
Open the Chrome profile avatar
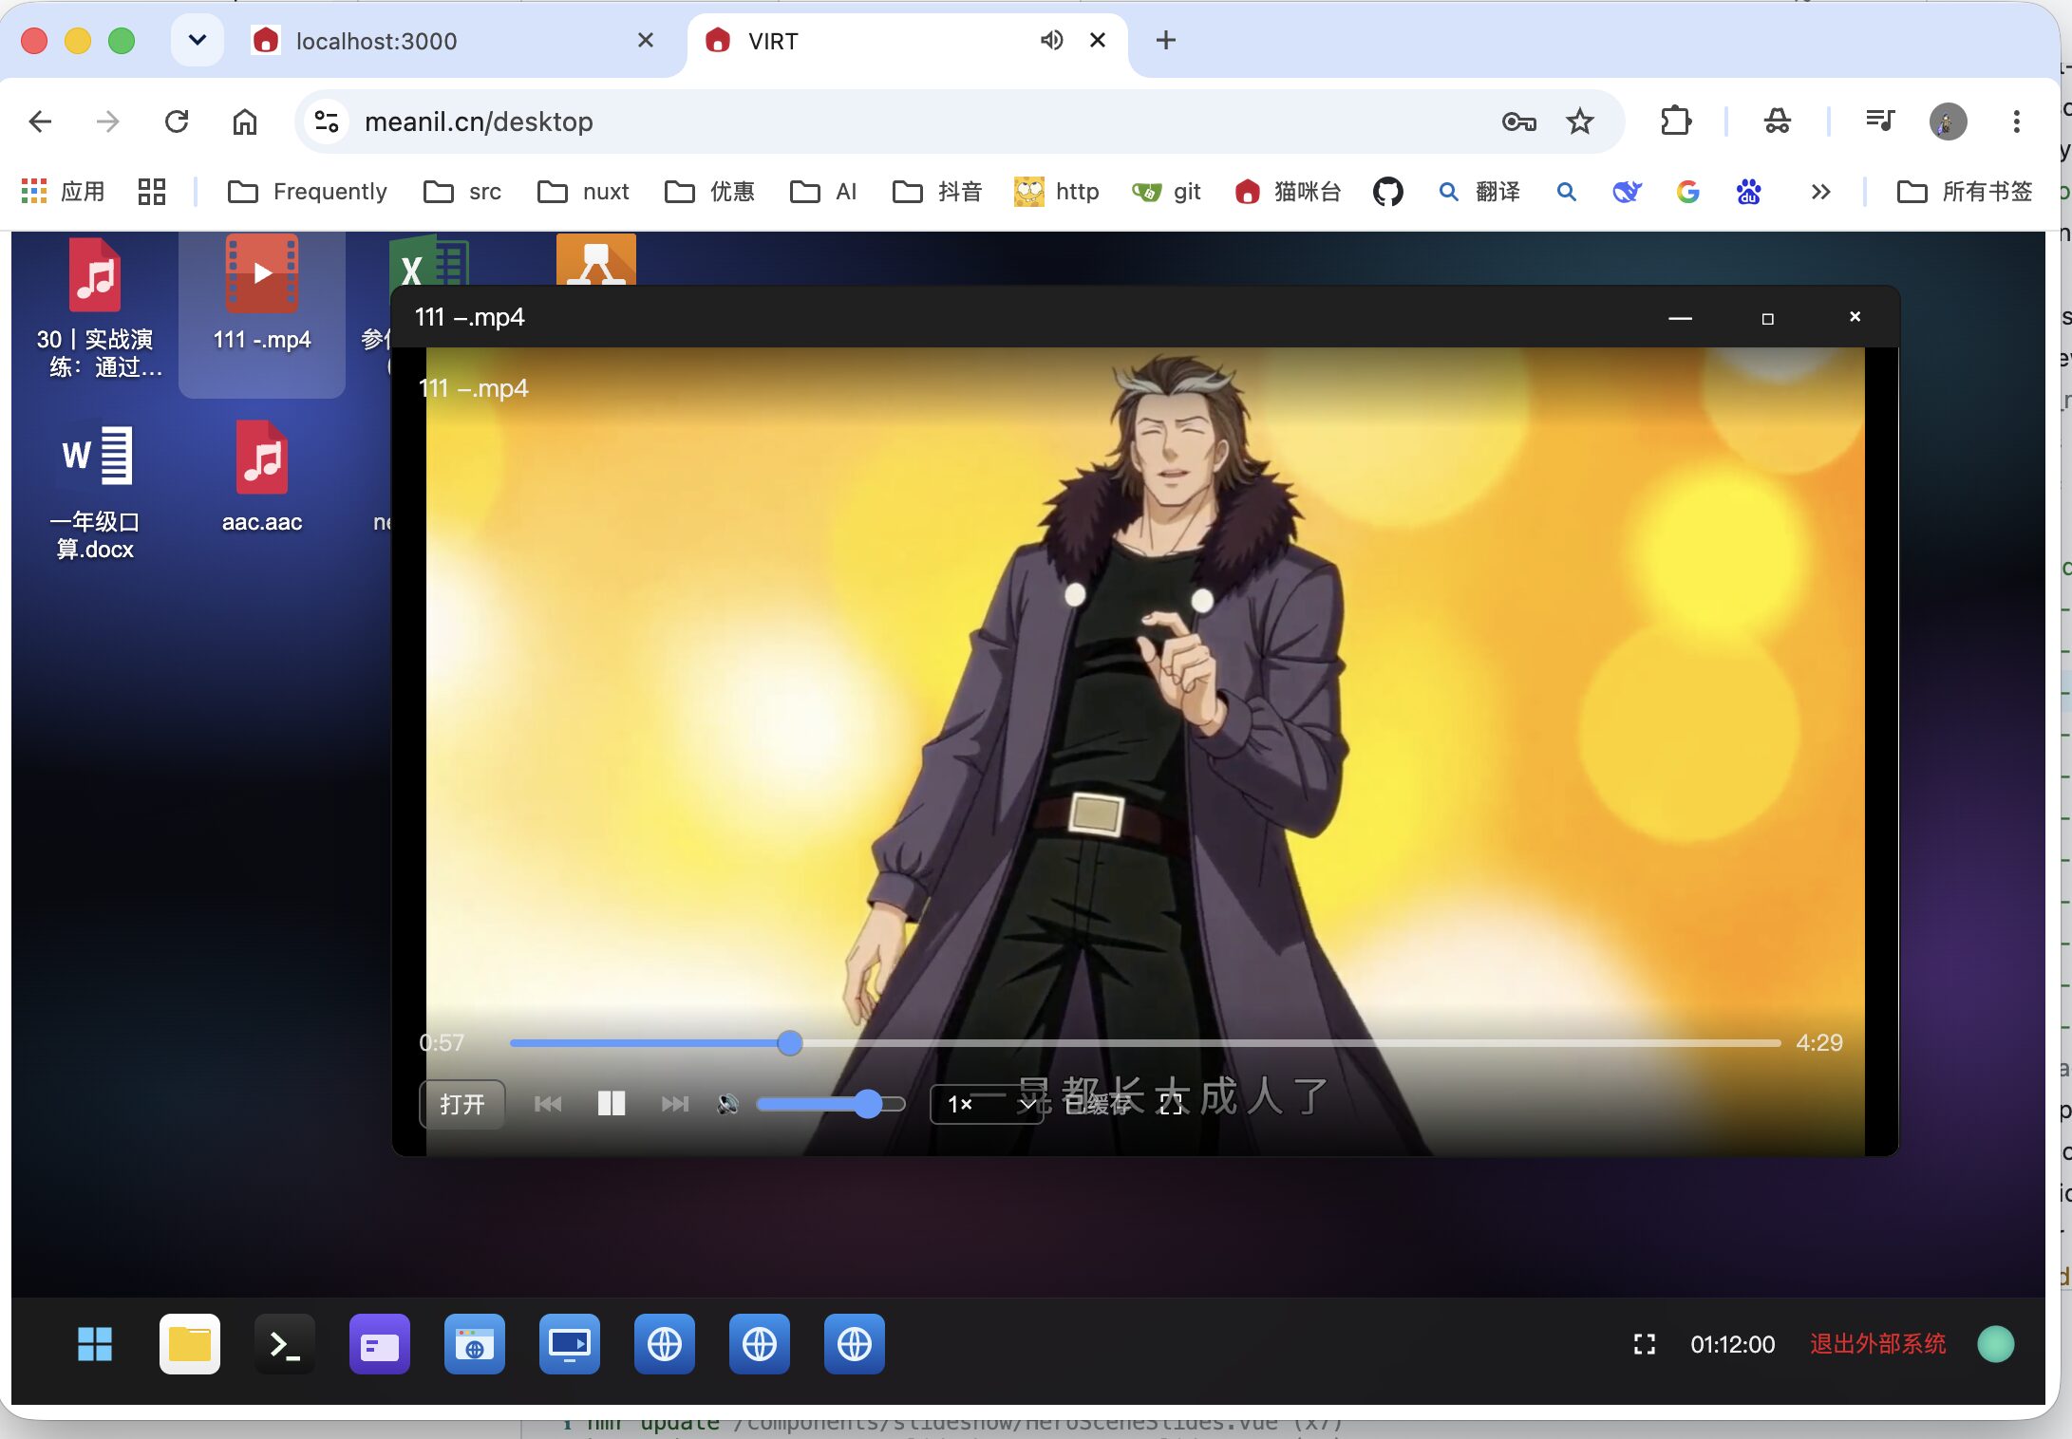(x=1948, y=121)
